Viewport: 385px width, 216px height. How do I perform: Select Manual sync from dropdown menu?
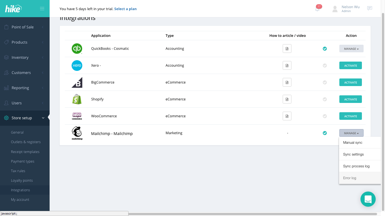(x=353, y=143)
